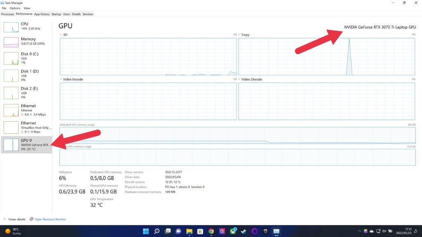
Task: Click the GPU temperature 32 °C value
Action: pos(96,205)
